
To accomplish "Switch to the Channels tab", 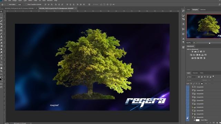I will (x=195, y=73).
